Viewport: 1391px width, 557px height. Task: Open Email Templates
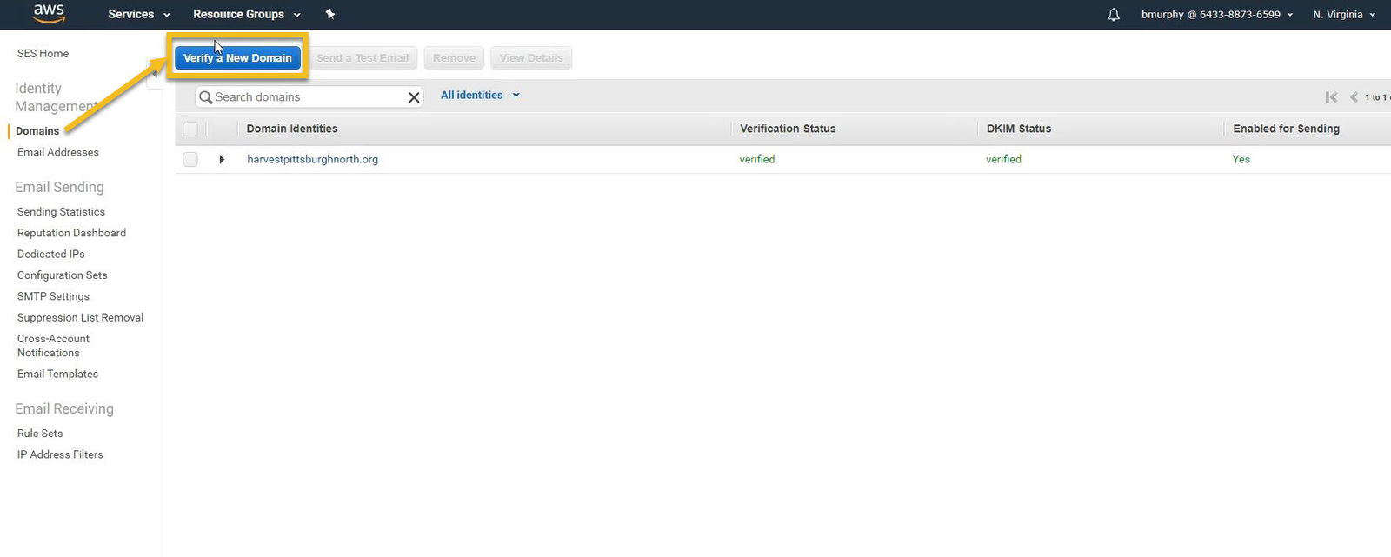click(57, 375)
